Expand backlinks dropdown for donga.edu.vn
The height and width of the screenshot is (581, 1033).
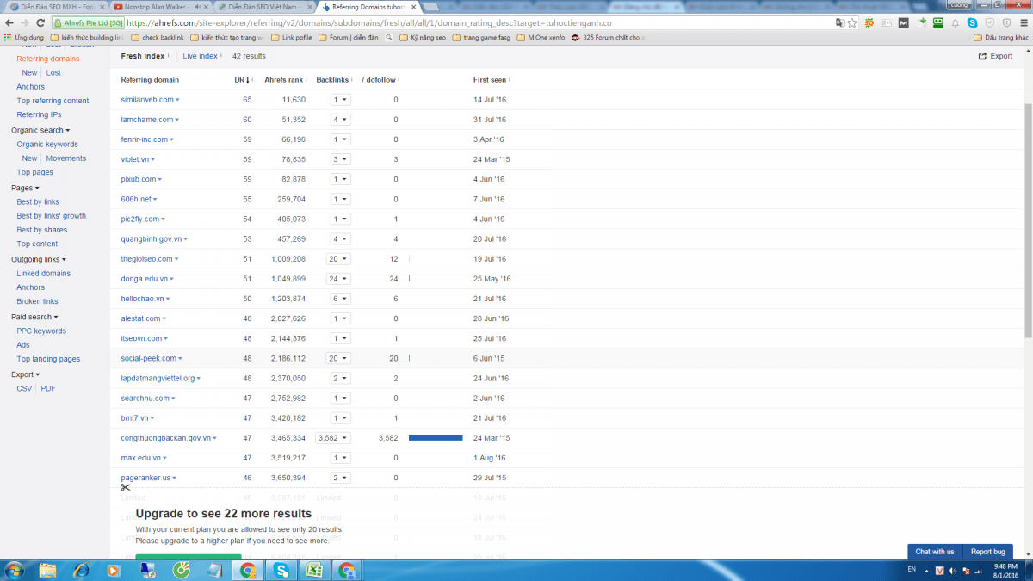[x=339, y=279]
